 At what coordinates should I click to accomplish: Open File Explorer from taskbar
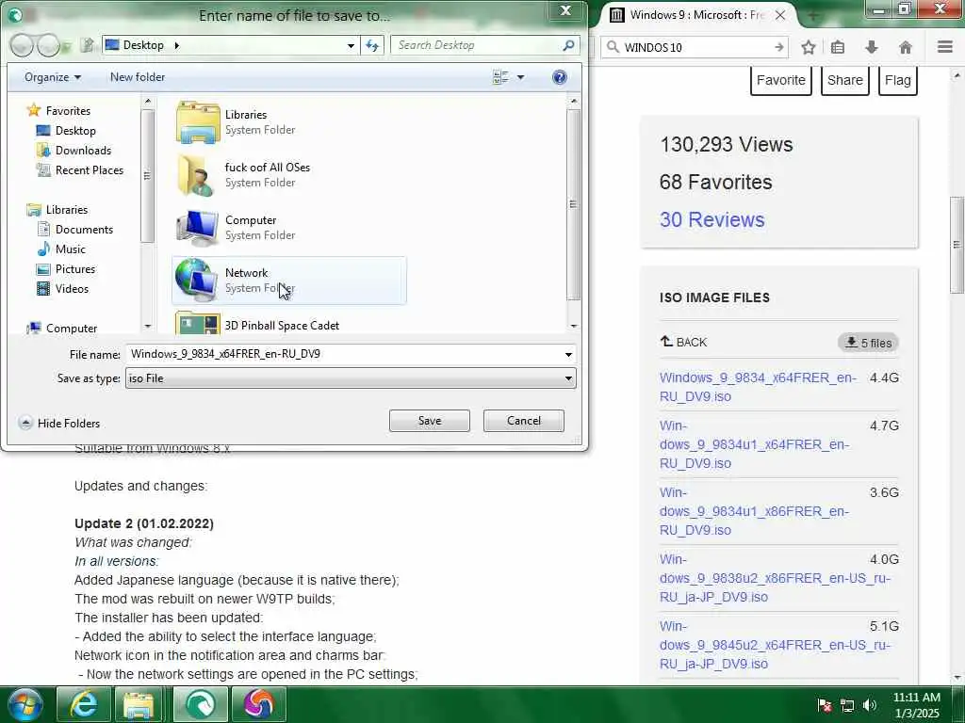tap(139, 704)
